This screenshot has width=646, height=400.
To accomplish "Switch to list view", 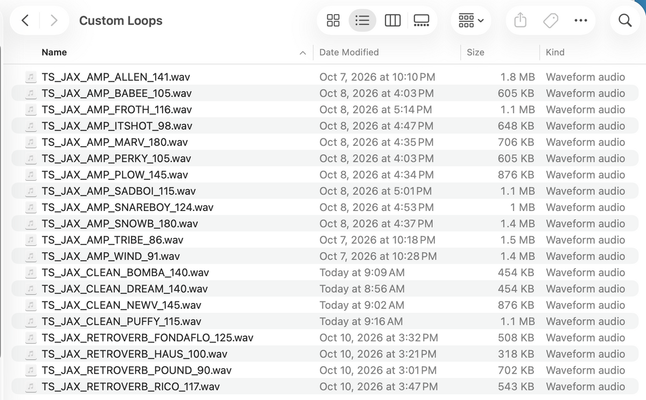I will [x=363, y=20].
